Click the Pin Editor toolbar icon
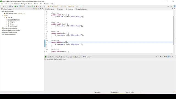The height and width of the screenshot is (99, 176). pyautogui.click(x=81, y=6)
